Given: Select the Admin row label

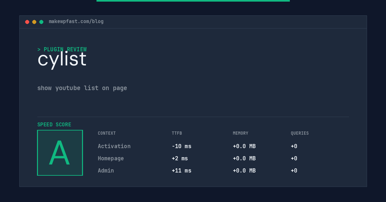Looking at the screenshot, I should pos(106,171).
